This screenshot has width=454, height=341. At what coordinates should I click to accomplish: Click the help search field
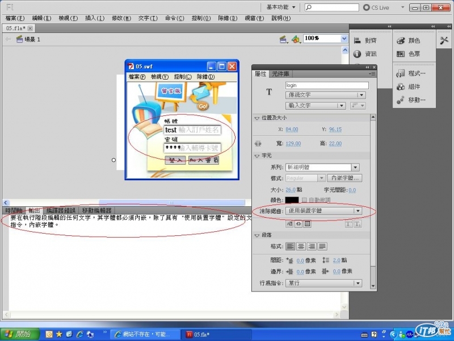coord(332,7)
